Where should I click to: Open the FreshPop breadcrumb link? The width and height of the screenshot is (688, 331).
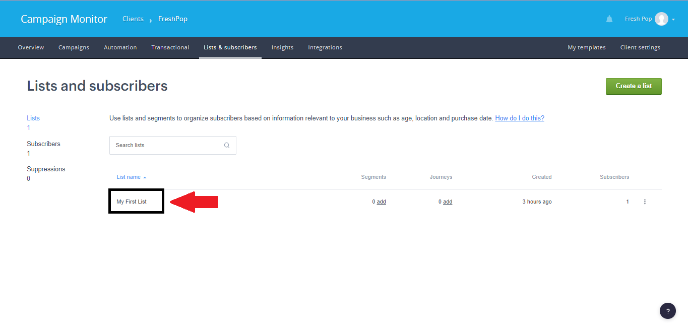(173, 19)
